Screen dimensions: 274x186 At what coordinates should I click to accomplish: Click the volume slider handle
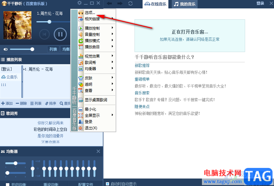click(x=32, y=49)
